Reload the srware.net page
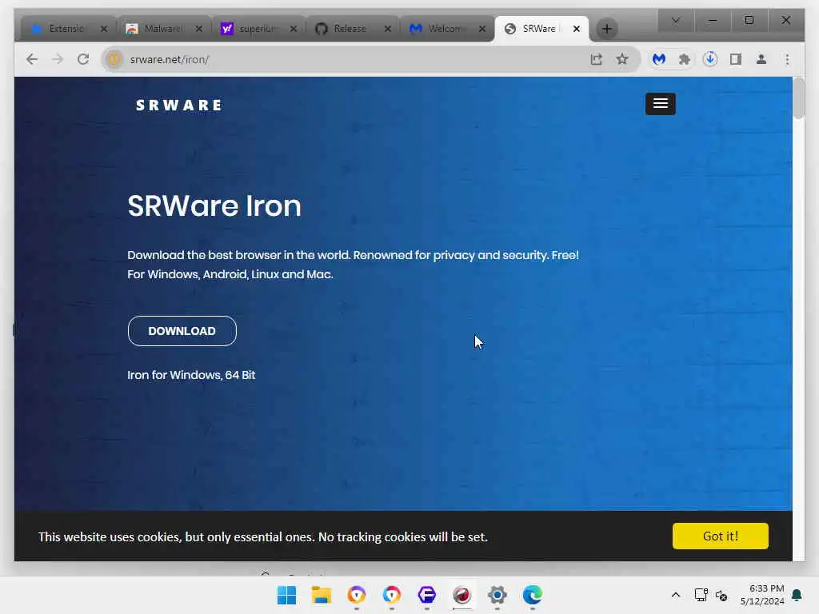Image resolution: width=819 pixels, height=614 pixels. pyautogui.click(x=83, y=59)
